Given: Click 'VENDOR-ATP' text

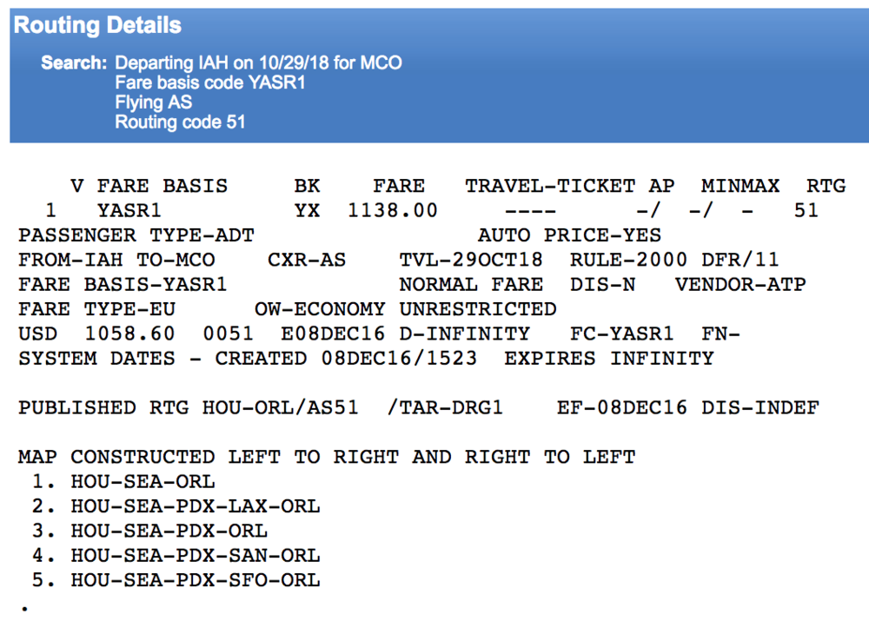Looking at the screenshot, I should [740, 284].
